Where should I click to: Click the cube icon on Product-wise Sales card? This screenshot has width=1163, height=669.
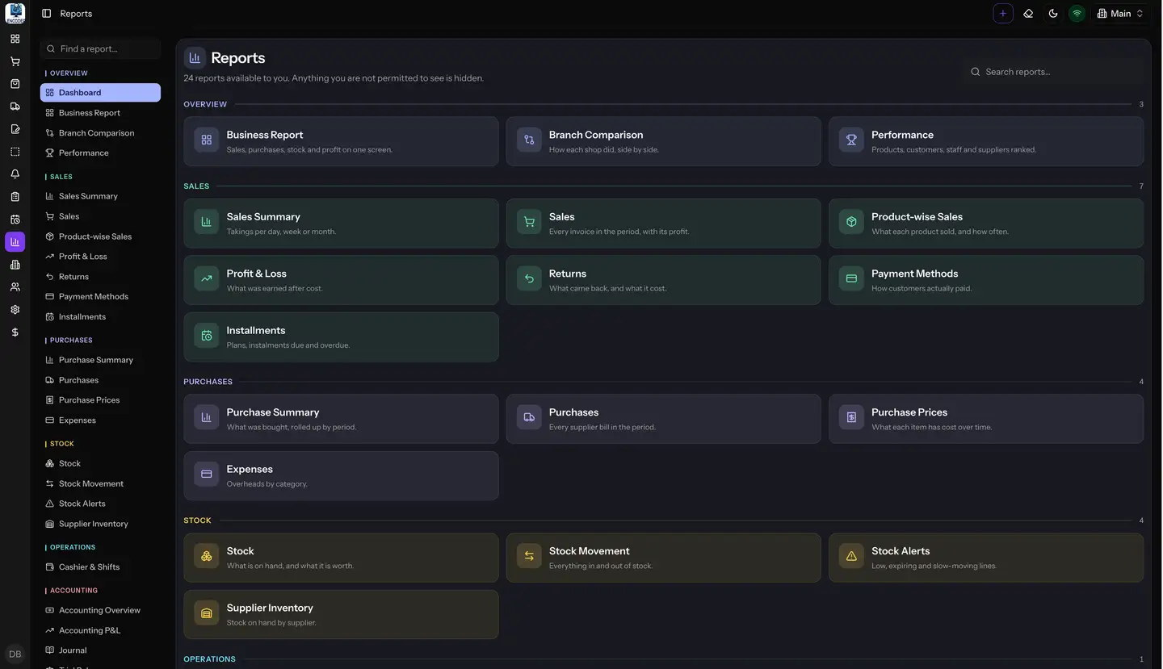(851, 222)
